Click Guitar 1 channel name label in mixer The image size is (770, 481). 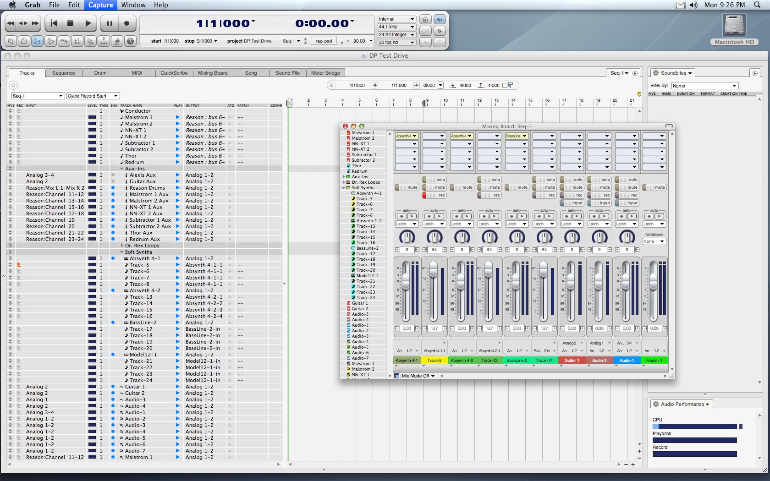point(572,361)
